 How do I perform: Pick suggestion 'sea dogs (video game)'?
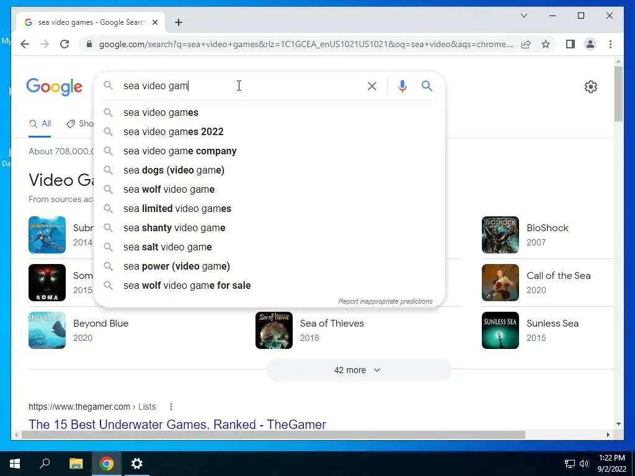pos(269,170)
